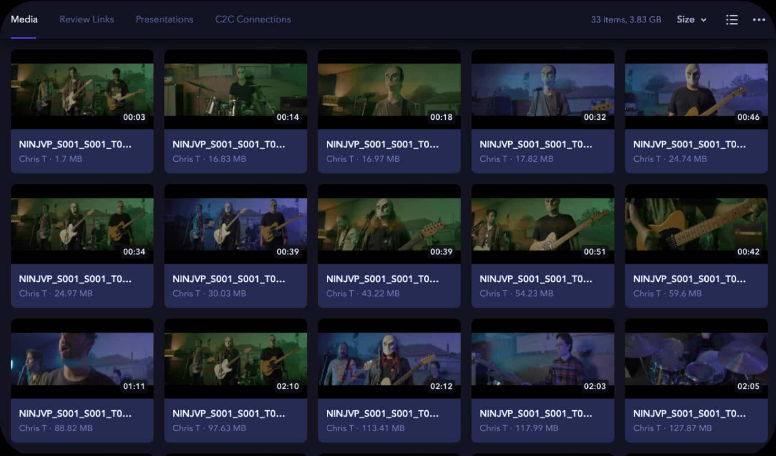776x456 pixels.
Task: Click the 33 items, 3.83 GB summary
Action: tap(626, 20)
